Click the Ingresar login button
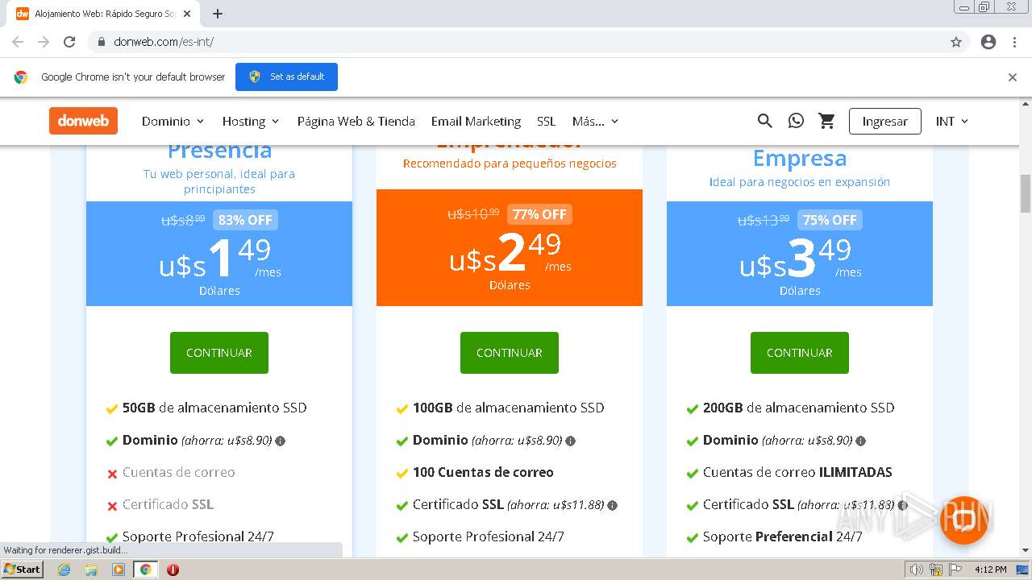 pyautogui.click(x=884, y=121)
